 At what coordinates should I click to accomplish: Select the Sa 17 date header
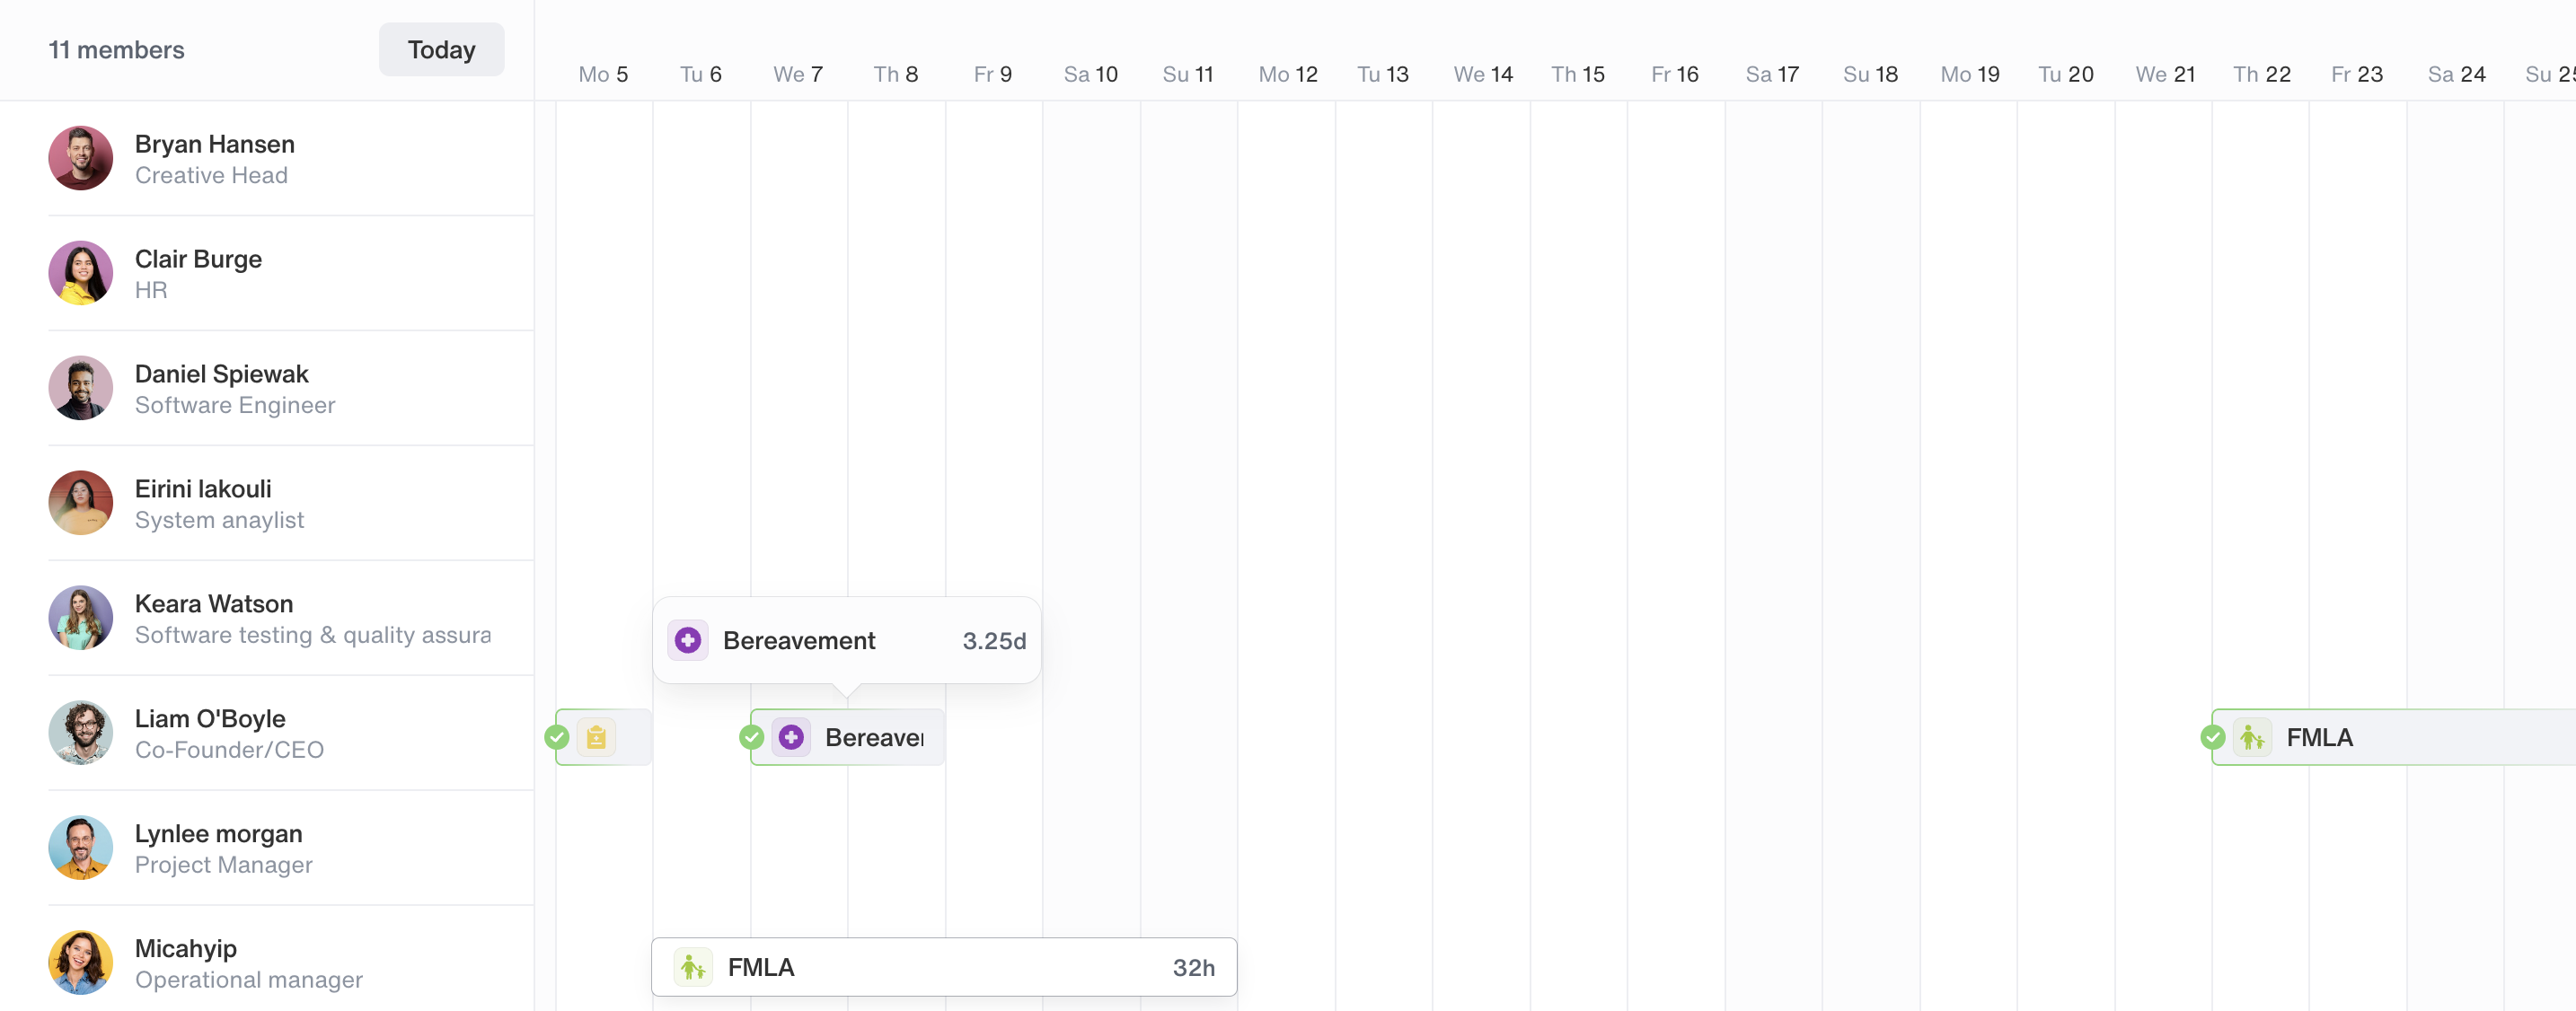pyautogui.click(x=1772, y=74)
